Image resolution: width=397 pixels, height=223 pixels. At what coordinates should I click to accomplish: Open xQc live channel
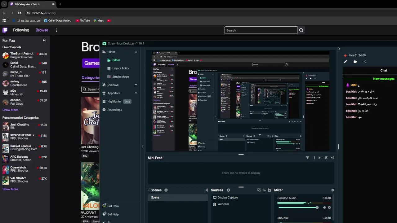pyautogui.click(x=25, y=93)
